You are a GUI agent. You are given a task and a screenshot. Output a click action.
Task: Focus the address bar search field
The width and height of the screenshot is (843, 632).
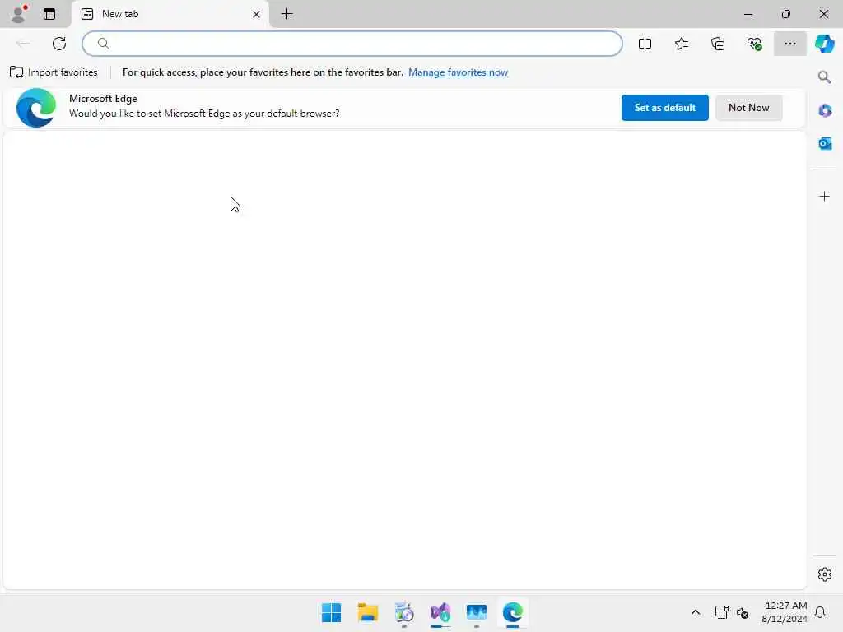pyautogui.click(x=352, y=44)
